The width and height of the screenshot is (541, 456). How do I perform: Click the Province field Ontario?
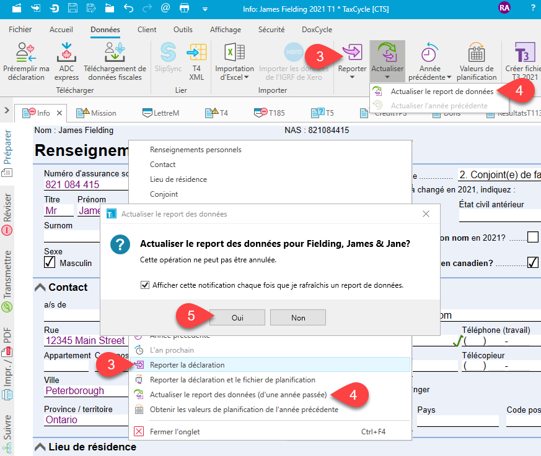pyautogui.click(x=86, y=420)
